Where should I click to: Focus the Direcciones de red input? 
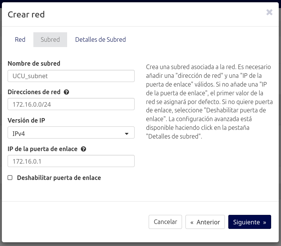pos(71,104)
